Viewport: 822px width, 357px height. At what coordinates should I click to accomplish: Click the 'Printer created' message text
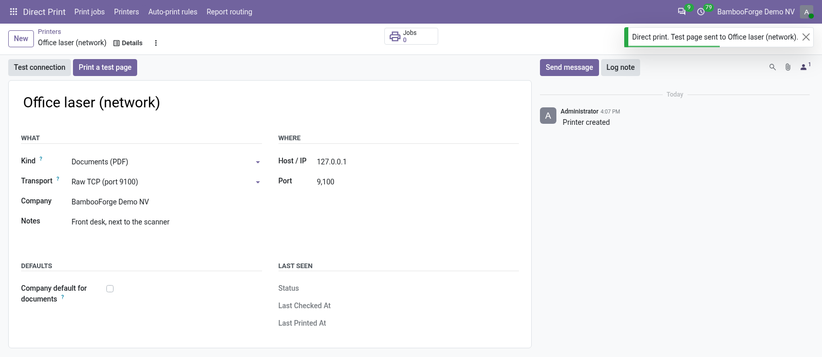[x=586, y=122]
